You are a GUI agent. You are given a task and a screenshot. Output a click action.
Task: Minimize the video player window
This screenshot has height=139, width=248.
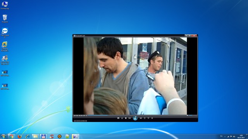(186, 36)
